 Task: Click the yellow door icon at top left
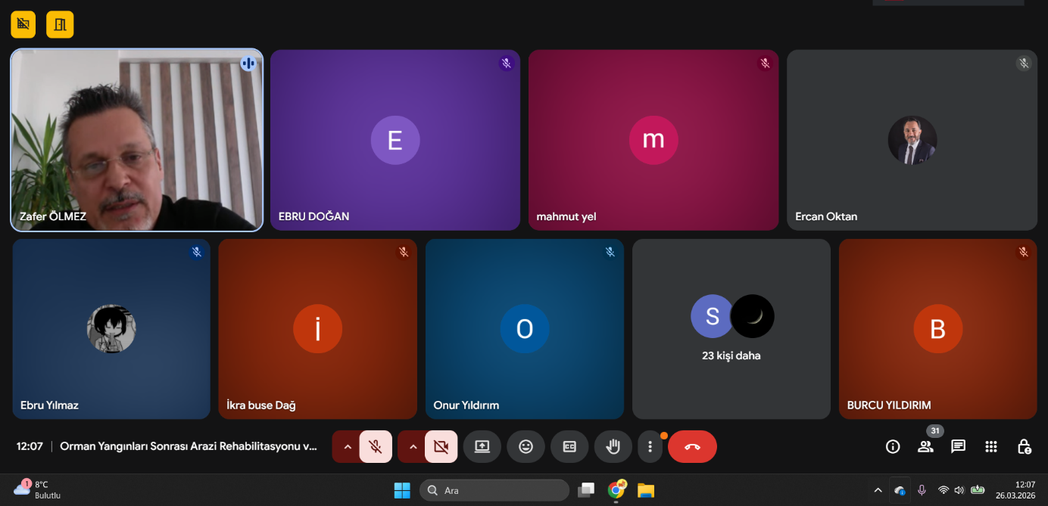click(60, 24)
